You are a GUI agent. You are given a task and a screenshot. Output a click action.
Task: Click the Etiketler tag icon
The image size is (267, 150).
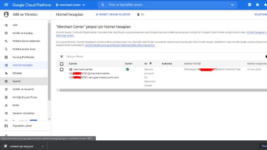tap(6, 73)
